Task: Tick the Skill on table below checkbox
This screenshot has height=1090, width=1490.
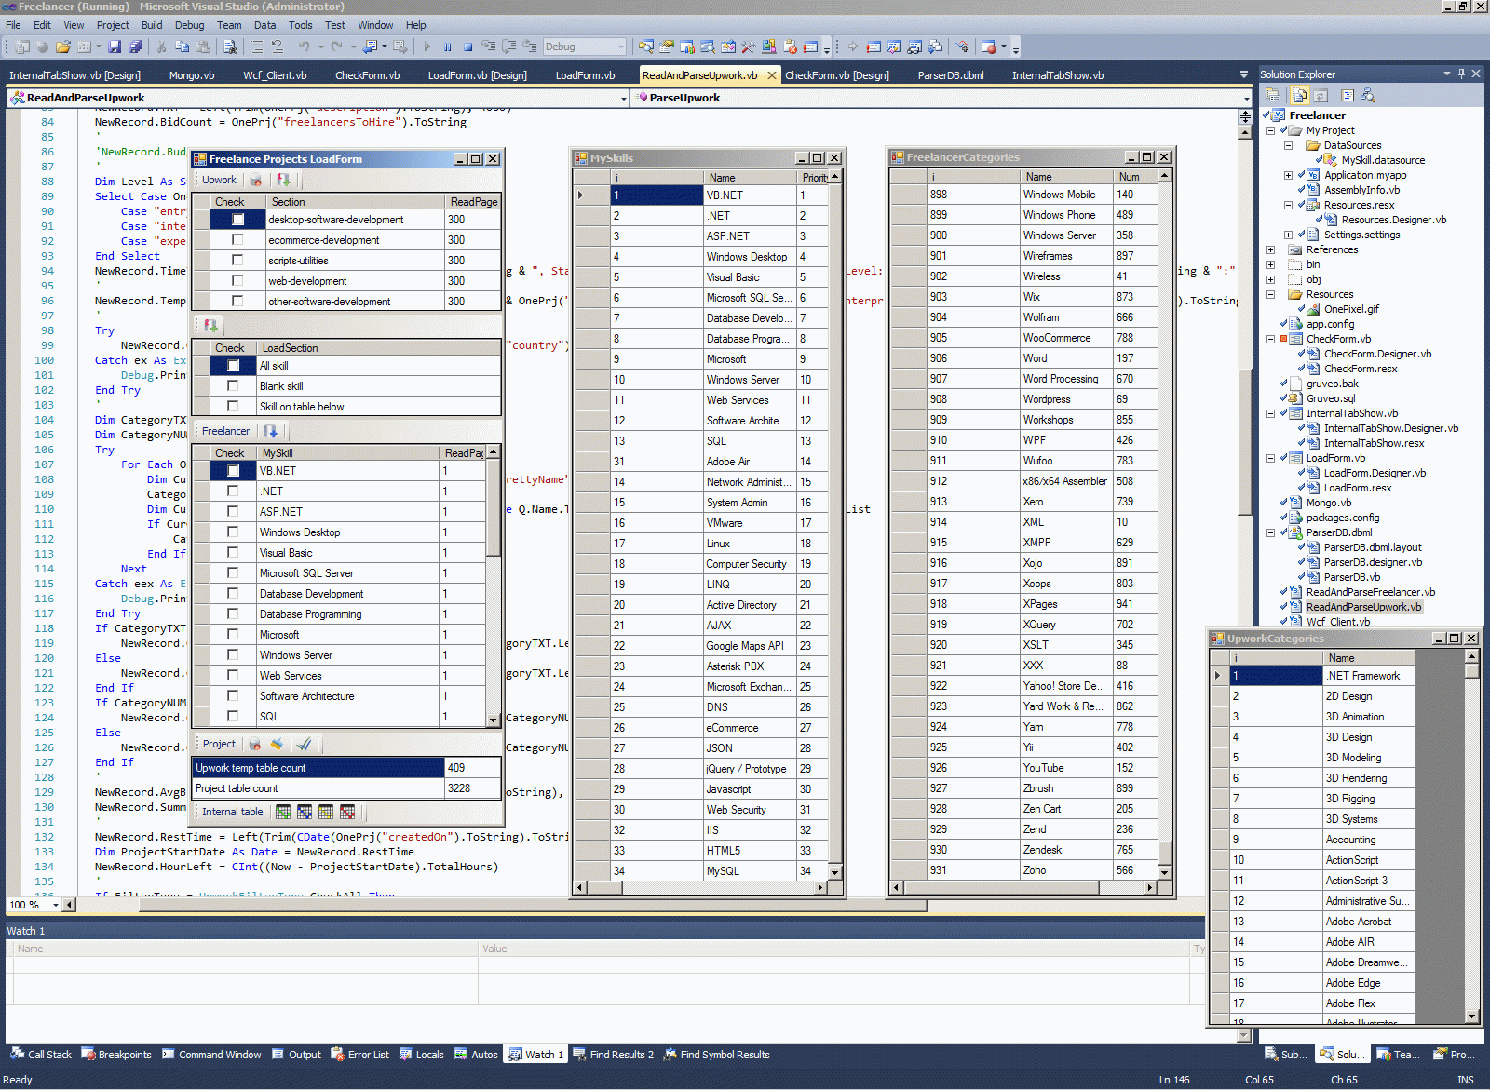Action: pyautogui.click(x=233, y=407)
